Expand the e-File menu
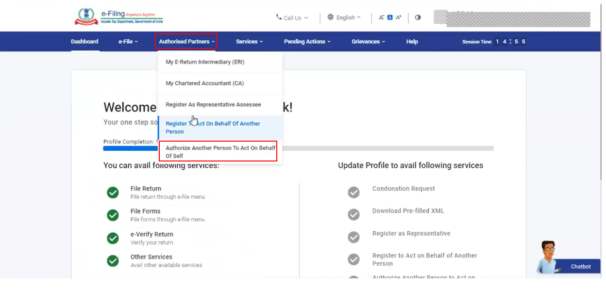The image size is (606, 289). coord(128,42)
